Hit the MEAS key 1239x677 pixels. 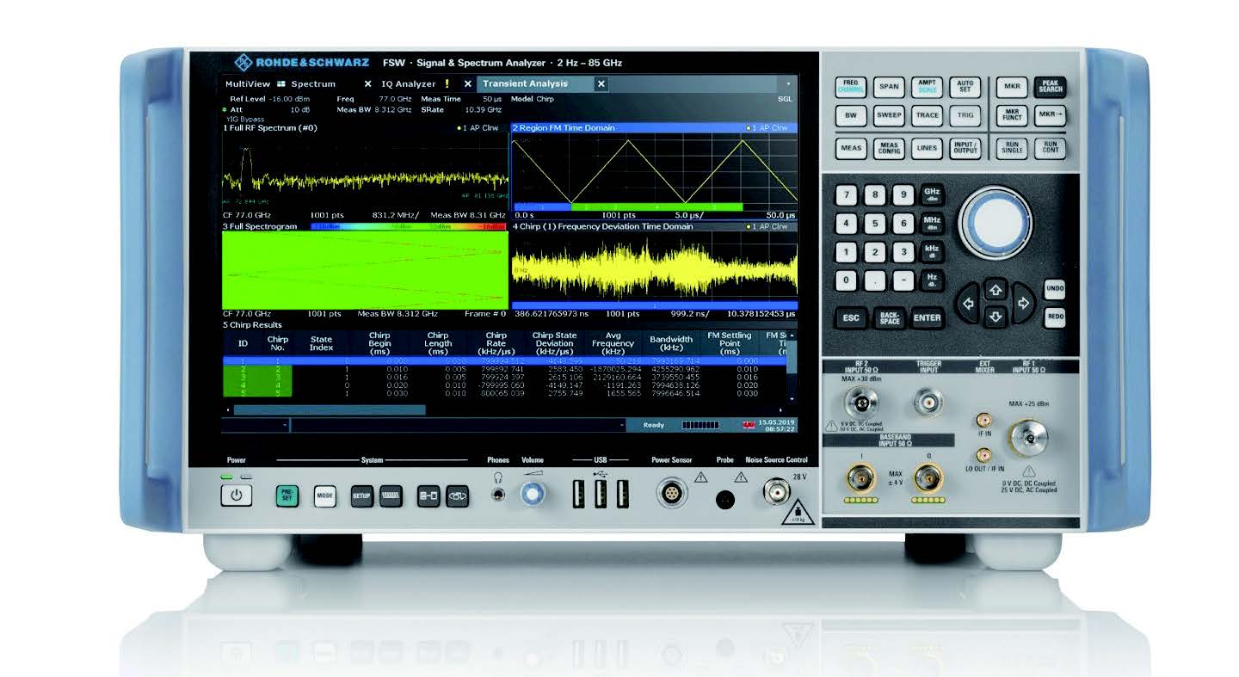point(850,148)
